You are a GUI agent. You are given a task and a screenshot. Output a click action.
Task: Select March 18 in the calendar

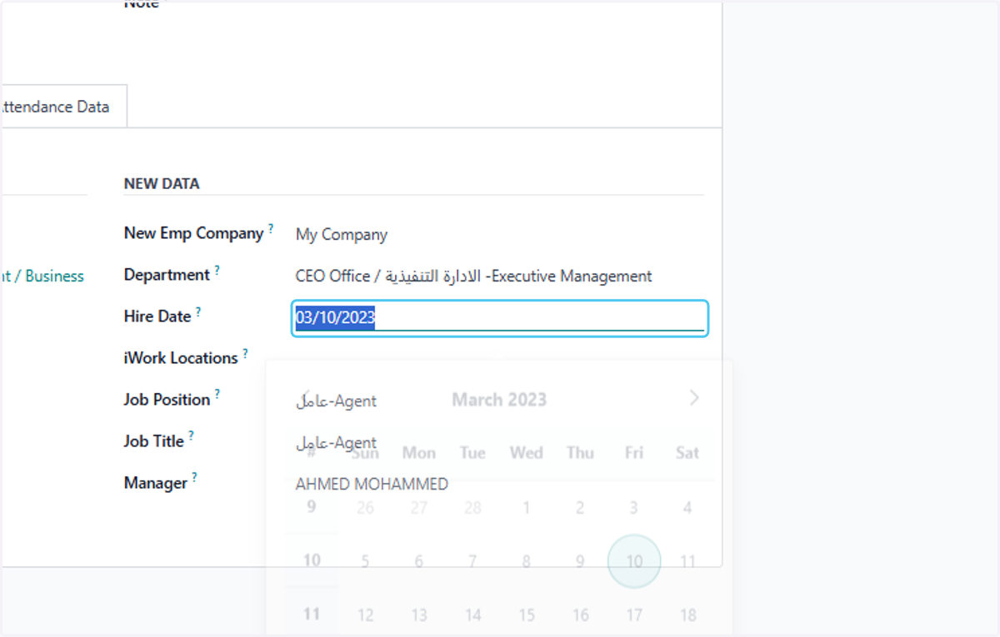(687, 615)
